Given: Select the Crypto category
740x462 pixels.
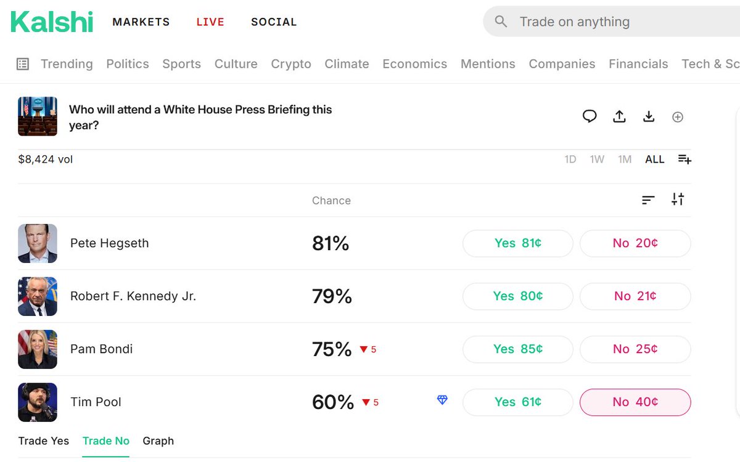Looking at the screenshot, I should (291, 64).
